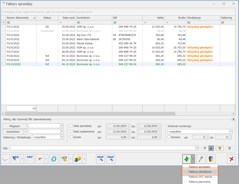Click the first KSeF send icon
This screenshot has height=184, width=239.
coord(100,159)
